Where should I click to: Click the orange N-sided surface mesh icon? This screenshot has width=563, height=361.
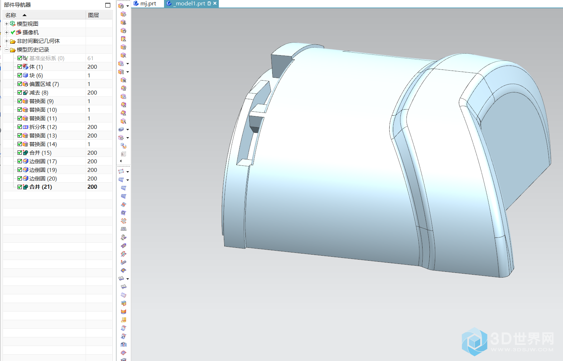[x=123, y=221]
